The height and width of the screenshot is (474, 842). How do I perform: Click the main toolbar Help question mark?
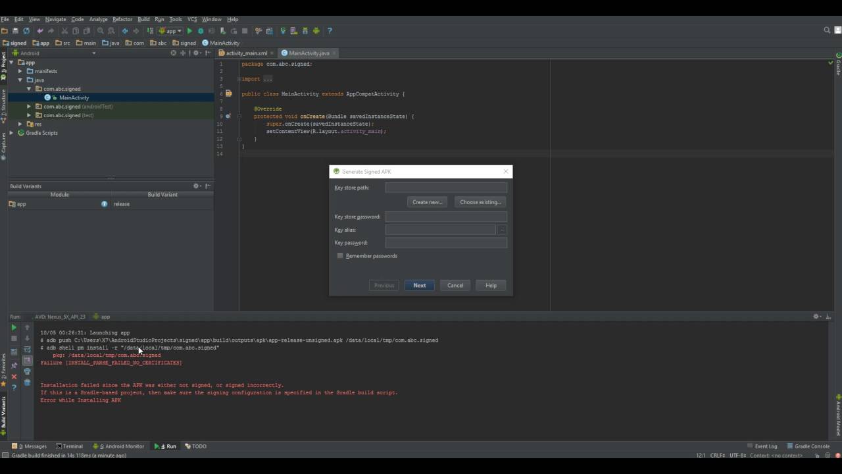pyautogui.click(x=330, y=30)
